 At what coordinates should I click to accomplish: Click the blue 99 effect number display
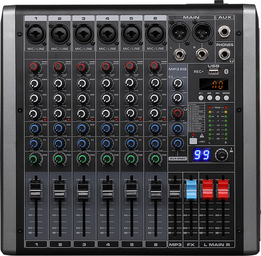pos(202,155)
